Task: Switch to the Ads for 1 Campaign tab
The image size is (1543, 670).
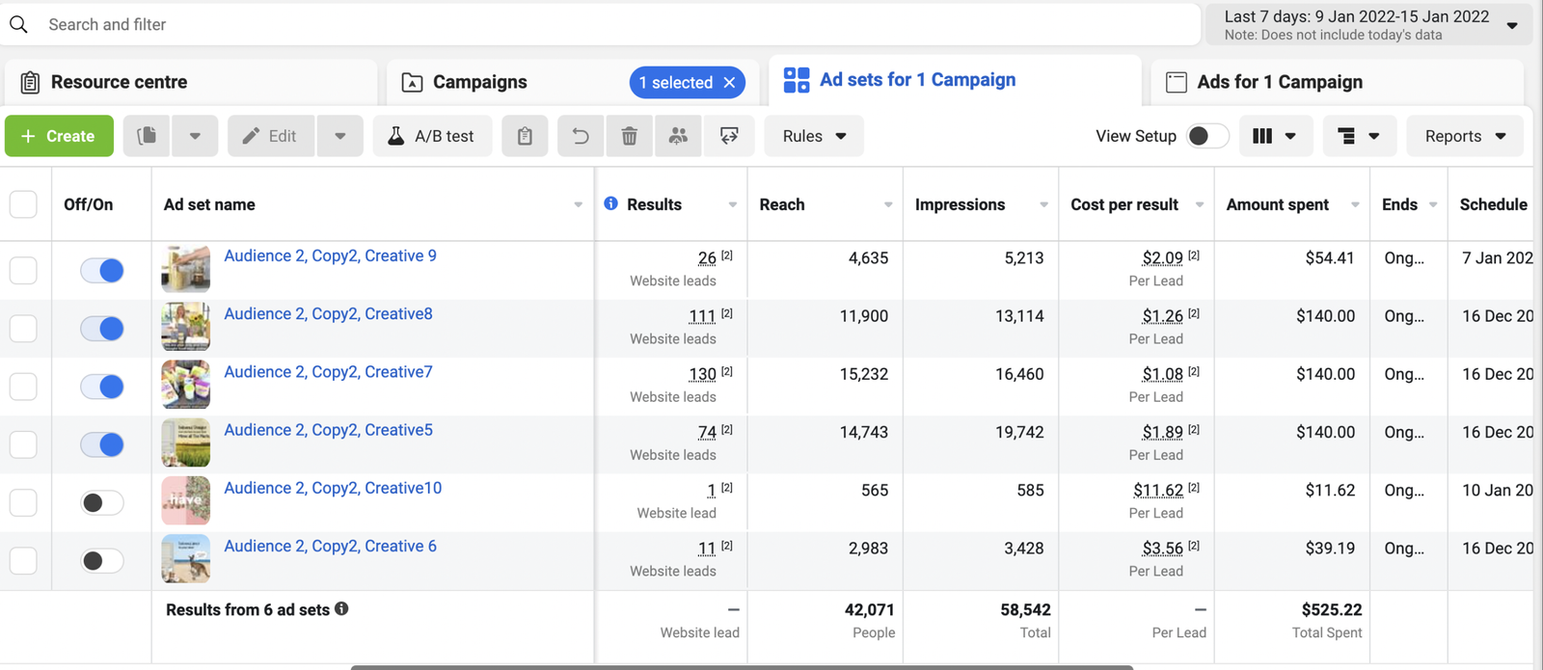Action: coord(1279,82)
